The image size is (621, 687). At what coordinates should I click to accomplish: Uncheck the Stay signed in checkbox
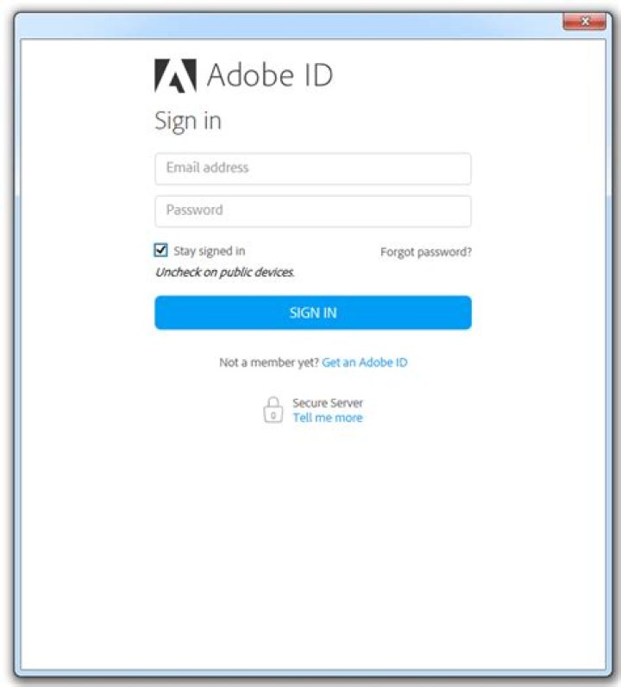[x=161, y=250]
